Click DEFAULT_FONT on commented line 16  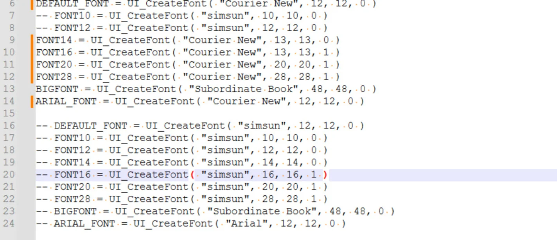[91, 126]
